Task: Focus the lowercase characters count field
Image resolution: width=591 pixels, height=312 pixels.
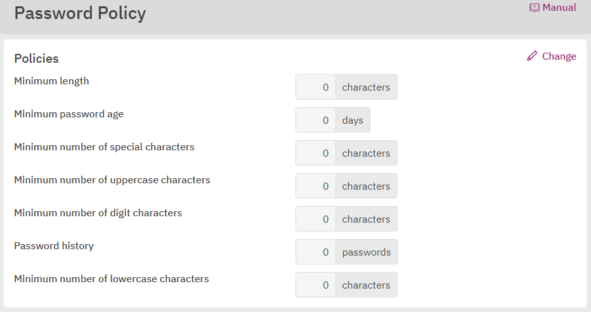Action: [316, 285]
